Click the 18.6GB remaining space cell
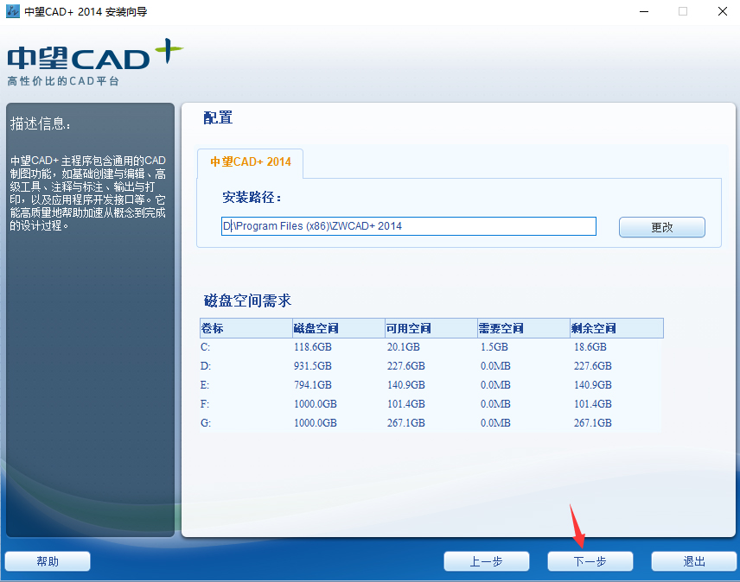The height and width of the screenshot is (582, 740). pos(590,347)
